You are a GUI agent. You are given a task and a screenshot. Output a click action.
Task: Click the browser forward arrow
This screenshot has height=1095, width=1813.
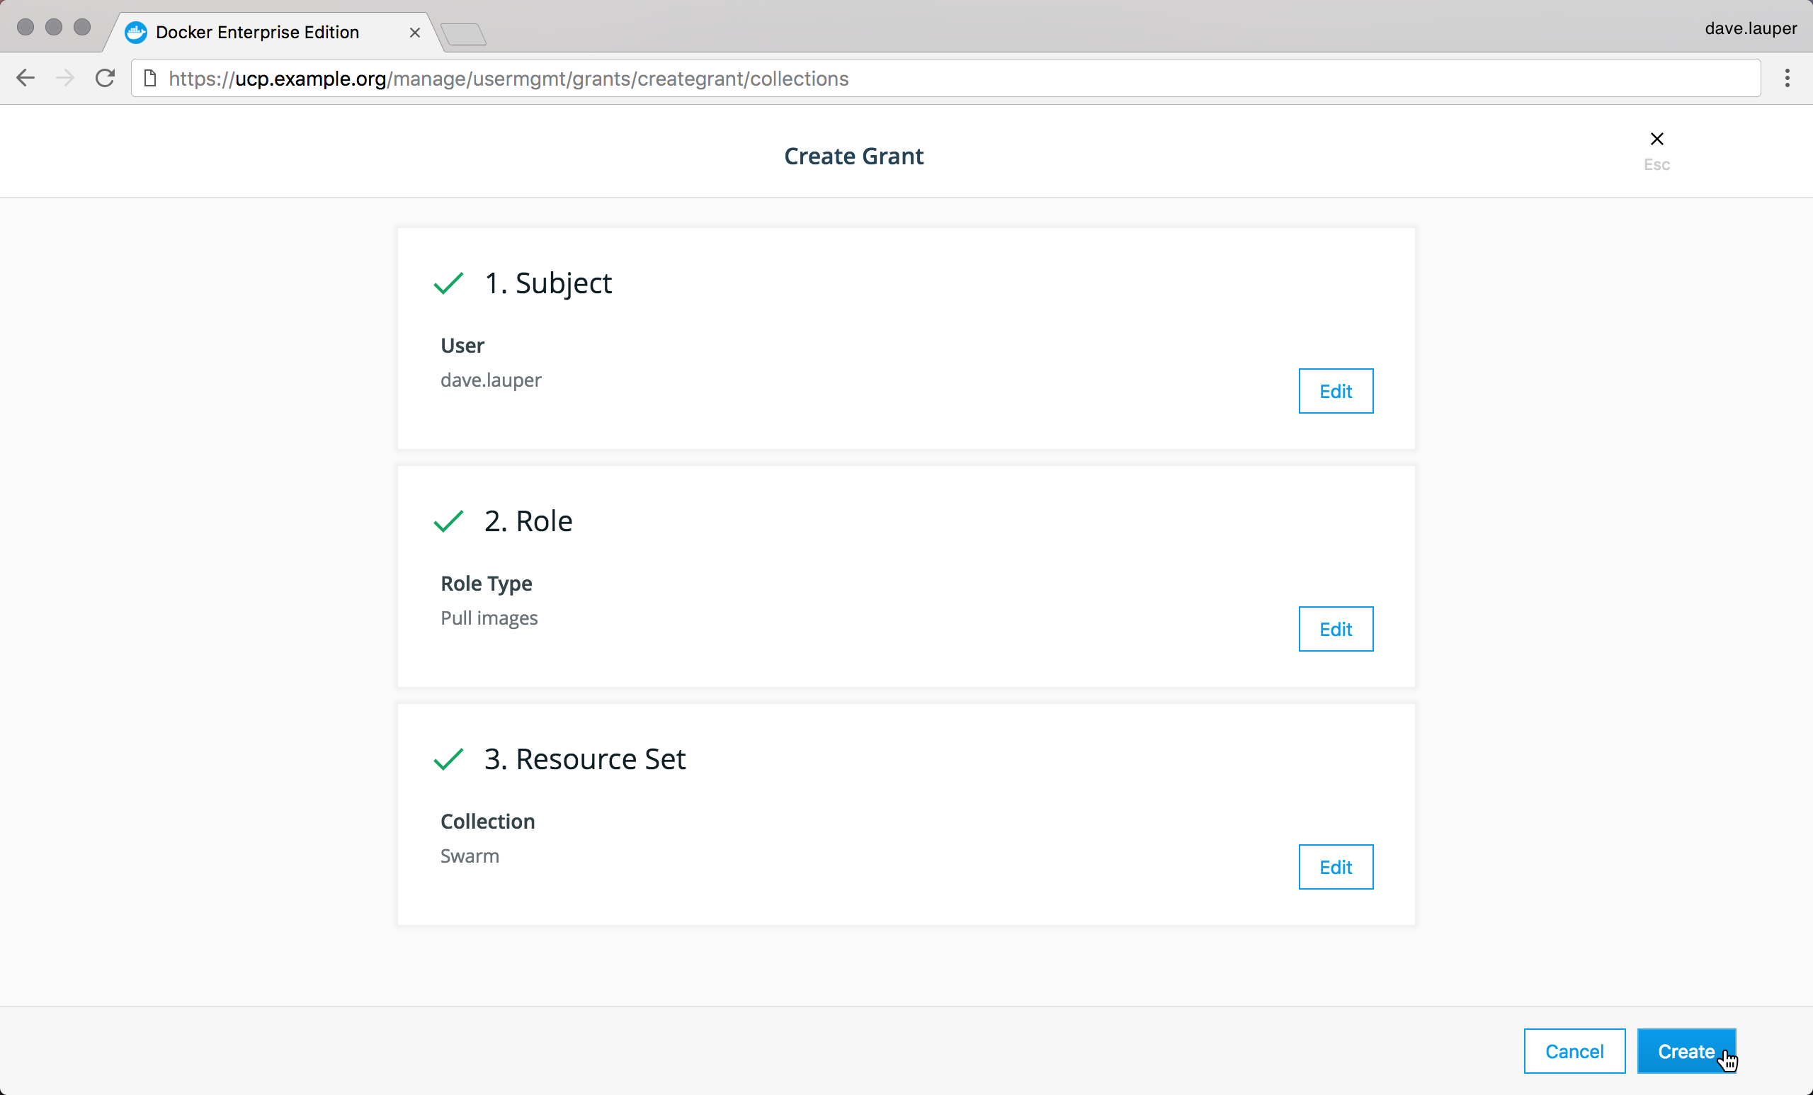click(65, 78)
